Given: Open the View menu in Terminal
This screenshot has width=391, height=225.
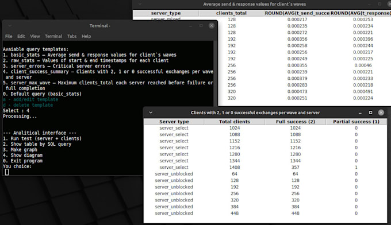Looking at the screenshot, I should 35,36.
